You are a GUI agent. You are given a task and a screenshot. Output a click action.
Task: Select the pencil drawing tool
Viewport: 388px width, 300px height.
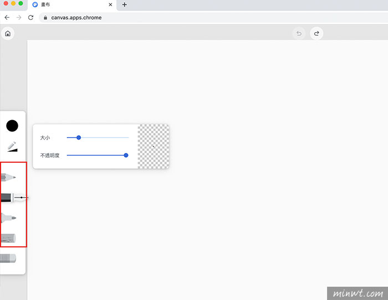click(x=8, y=177)
